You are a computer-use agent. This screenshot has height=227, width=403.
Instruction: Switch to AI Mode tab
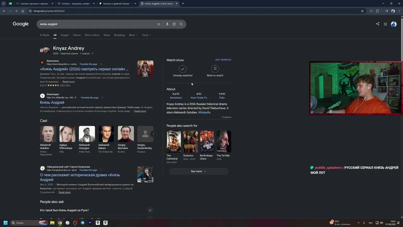click(x=44, y=35)
